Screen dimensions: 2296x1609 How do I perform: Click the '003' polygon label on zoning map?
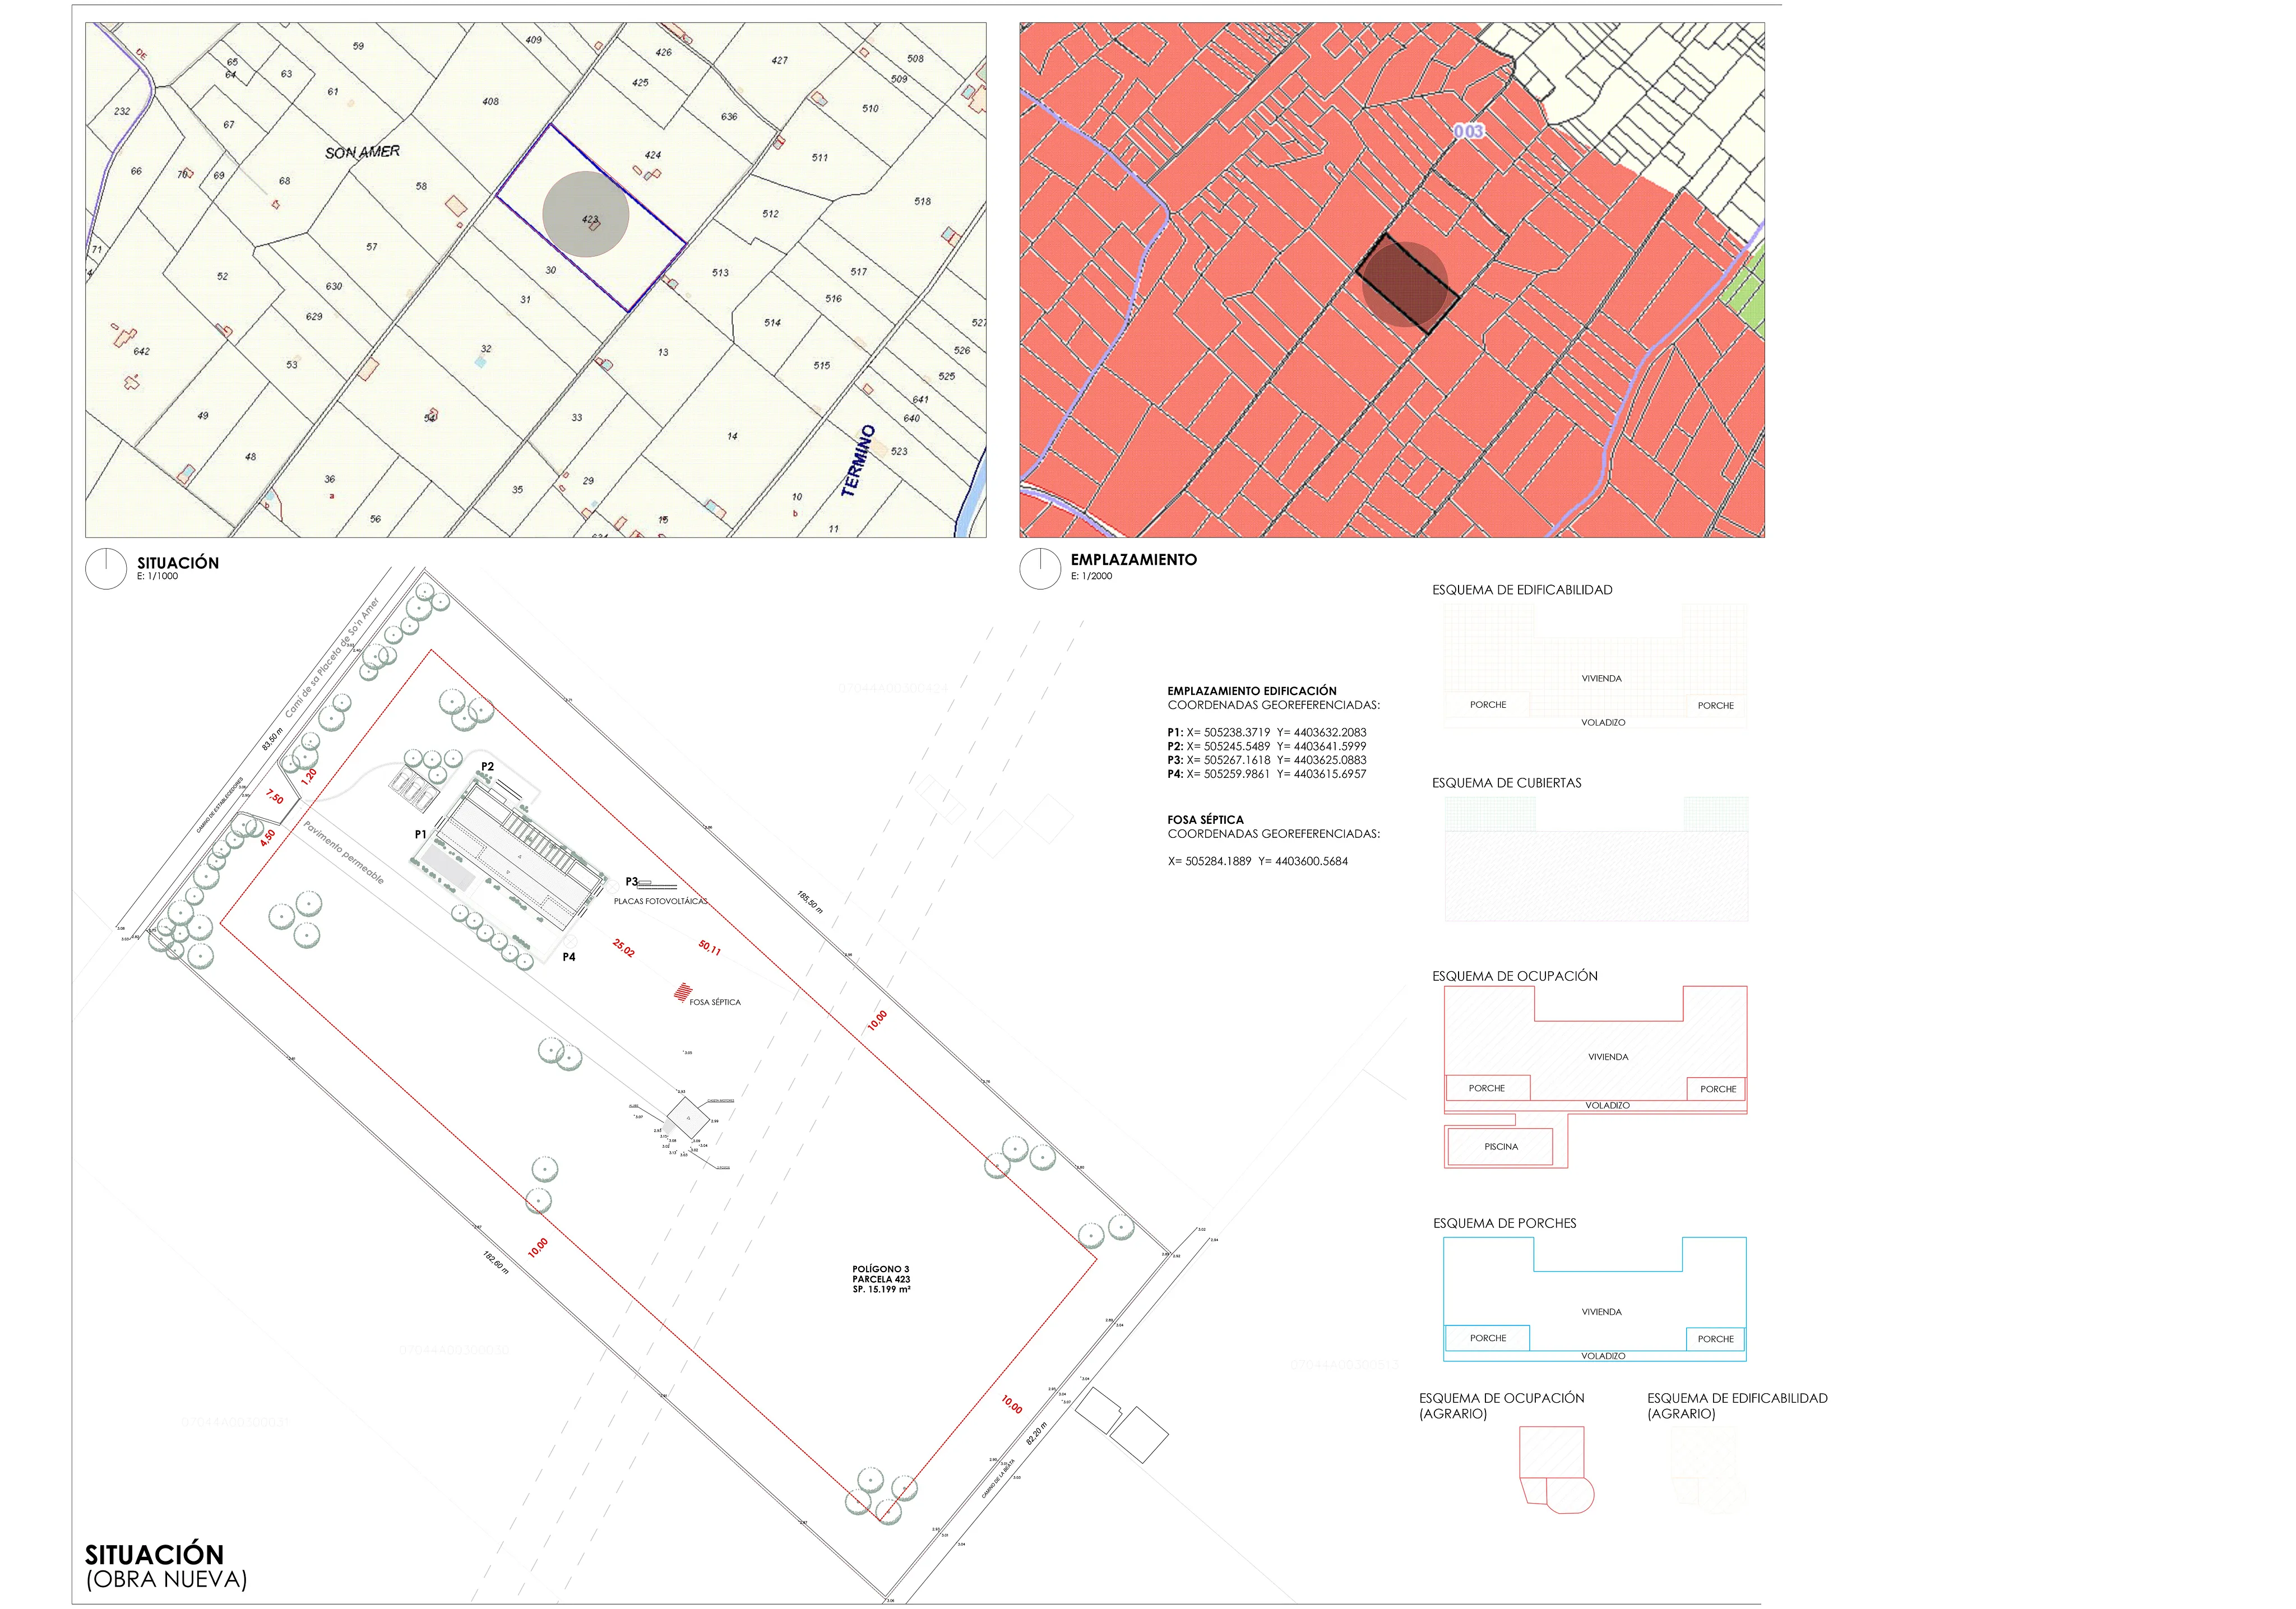1469,131
